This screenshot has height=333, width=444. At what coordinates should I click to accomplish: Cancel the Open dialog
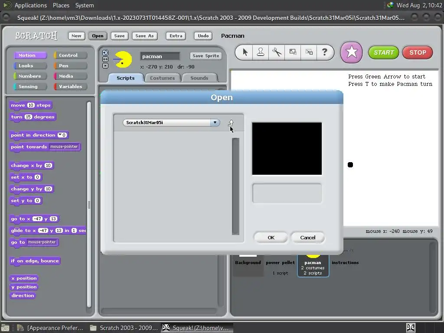click(307, 238)
